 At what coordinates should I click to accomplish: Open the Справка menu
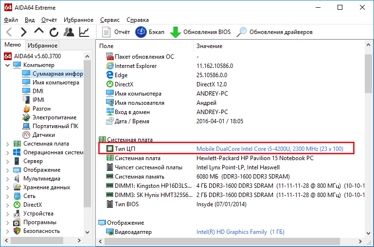tap(138, 20)
